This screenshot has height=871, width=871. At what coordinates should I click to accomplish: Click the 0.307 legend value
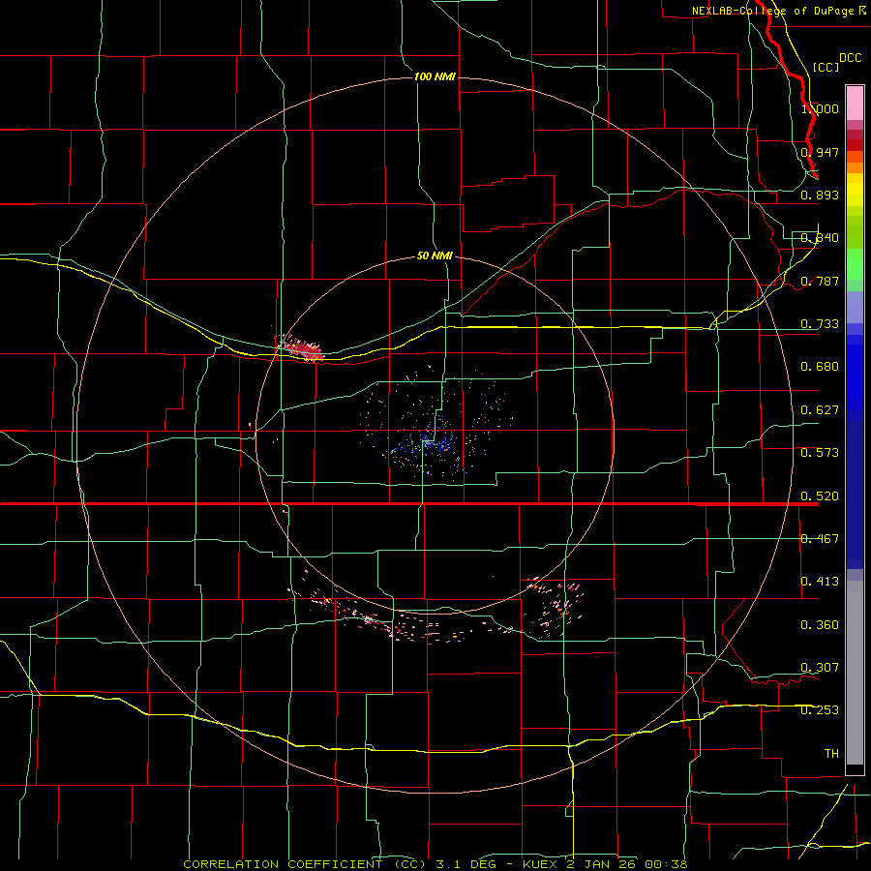click(820, 668)
